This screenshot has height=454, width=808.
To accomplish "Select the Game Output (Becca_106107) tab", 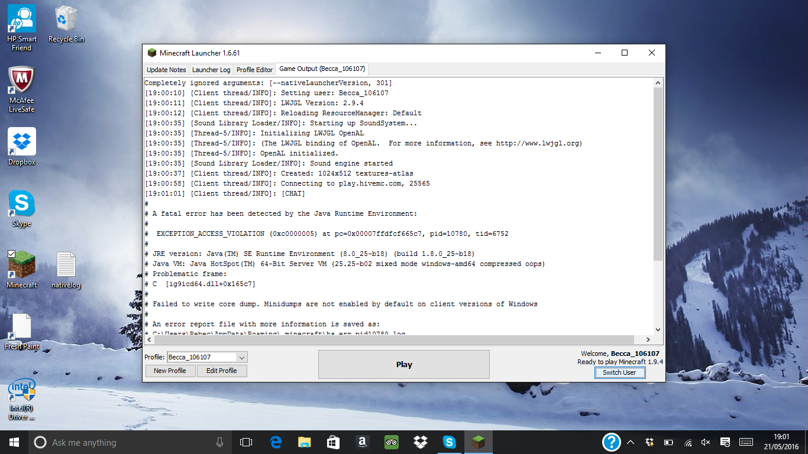I will click(x=322, y=69).
